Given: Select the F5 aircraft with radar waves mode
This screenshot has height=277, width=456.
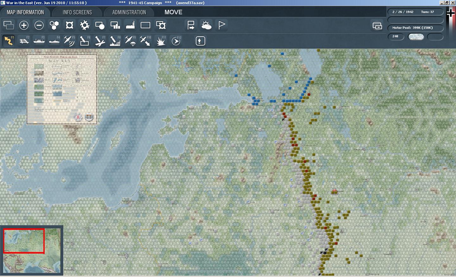Looking at the screenshot, I should (x=69, y=41).
